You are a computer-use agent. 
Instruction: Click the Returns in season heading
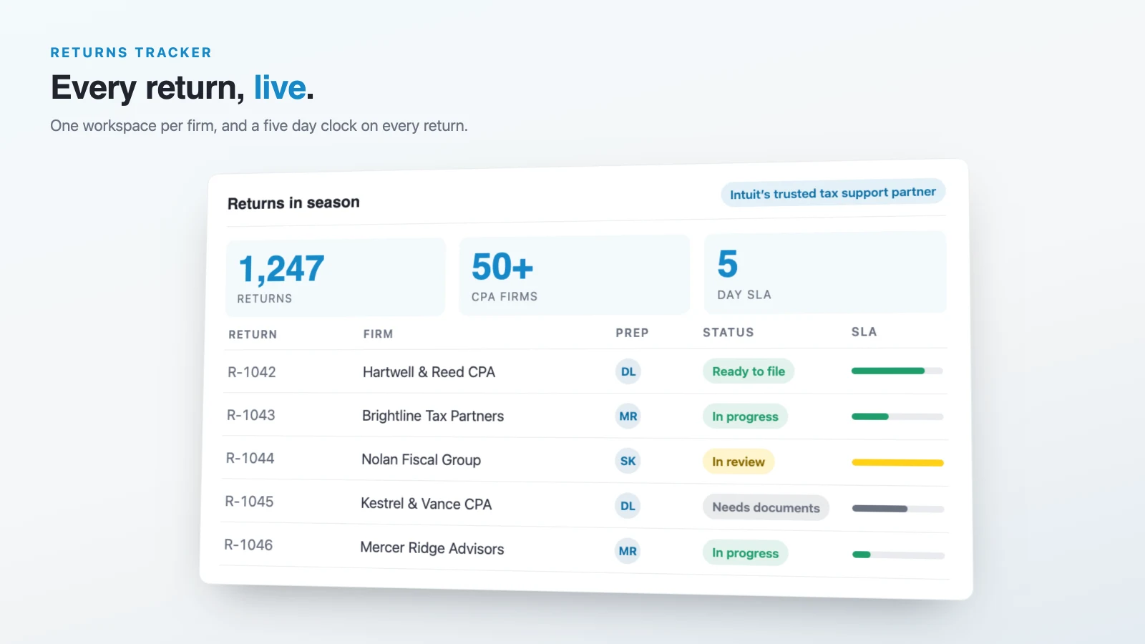point(293,203)
